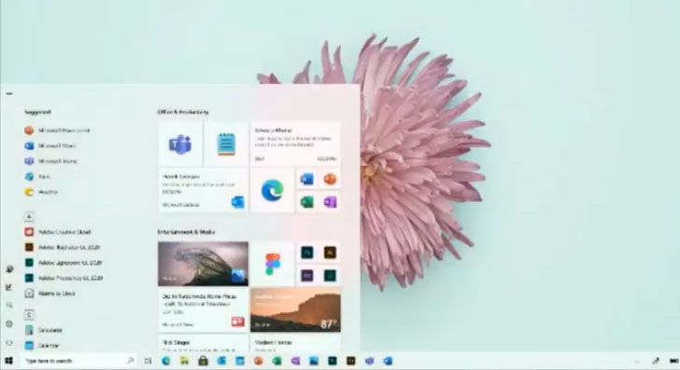Click the Windows Start button on the taskbar

pyautogui.click(x=8, y=361)
